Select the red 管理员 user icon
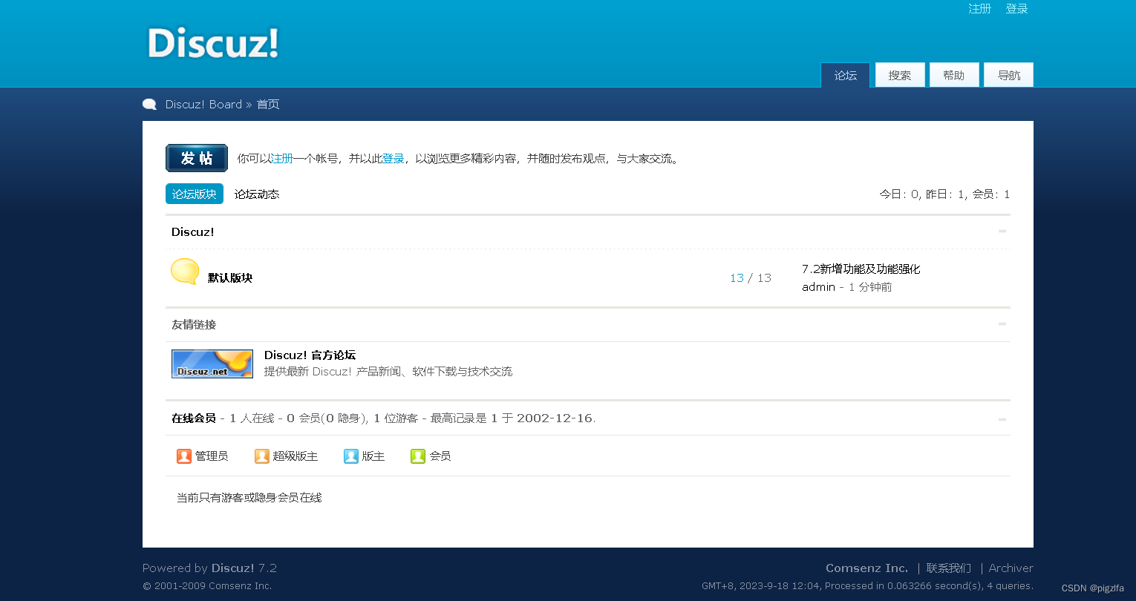This screenshot has width=1136, height=601. [x=184, y=456]
